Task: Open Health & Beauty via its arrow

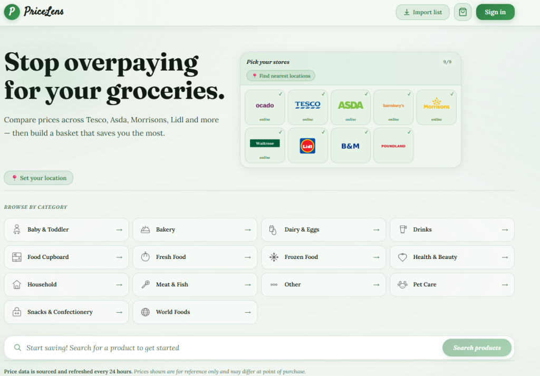Action: click(505, 257)
